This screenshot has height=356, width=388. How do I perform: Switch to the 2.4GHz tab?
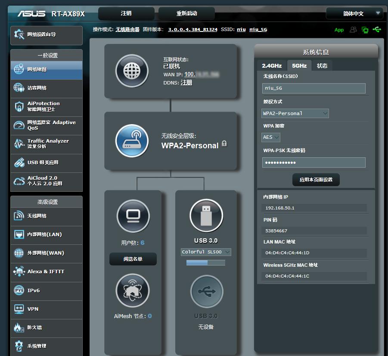[x=272, y=66]
